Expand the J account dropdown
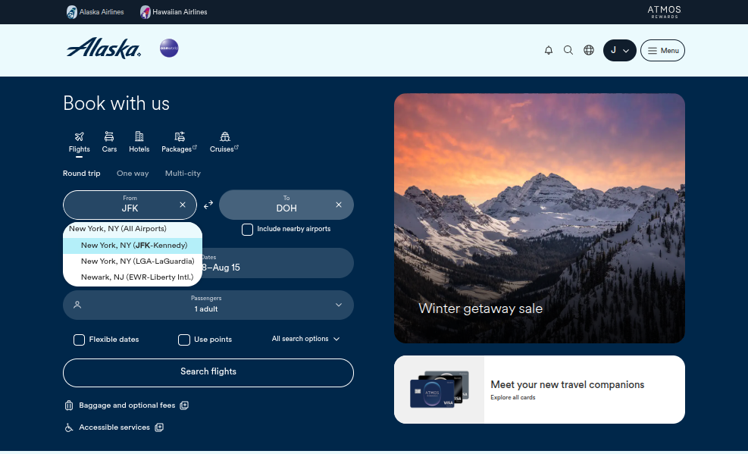This screenshot has height=454, width=748. coord(620,50)
